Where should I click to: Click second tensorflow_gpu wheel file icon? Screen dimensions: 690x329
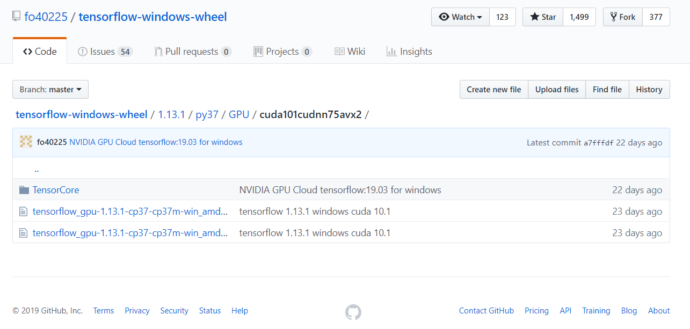[23, 233]
